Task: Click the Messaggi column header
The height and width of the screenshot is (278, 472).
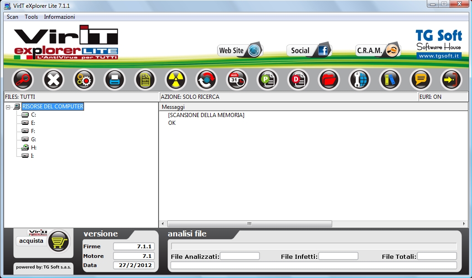Action: pos(313,107)
